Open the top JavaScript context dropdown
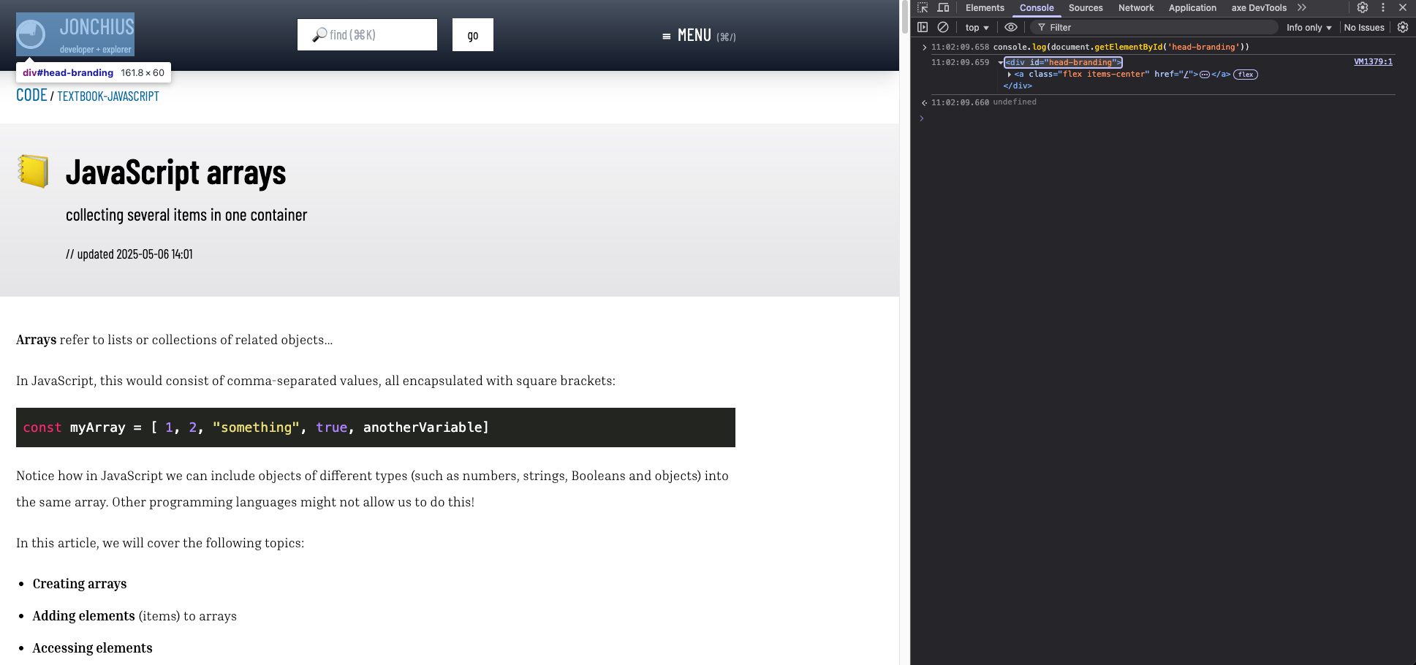The image size is (1416, 665). (x=977, y=28)
